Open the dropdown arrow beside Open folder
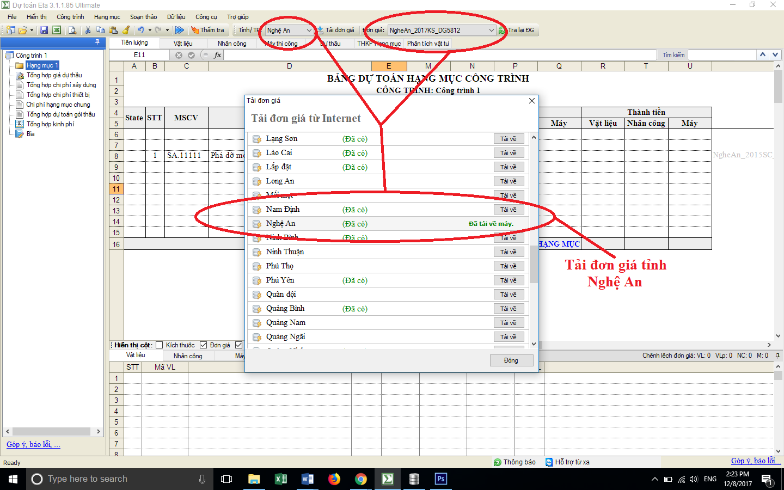The image size is (784, 490). point(32,30)
